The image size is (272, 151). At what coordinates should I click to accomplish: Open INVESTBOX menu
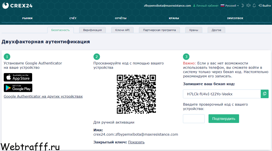pos(235,18)
